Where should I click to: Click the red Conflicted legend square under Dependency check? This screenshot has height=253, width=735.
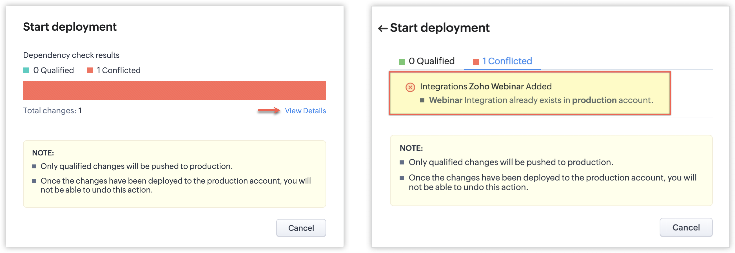[x=90, y=70]
